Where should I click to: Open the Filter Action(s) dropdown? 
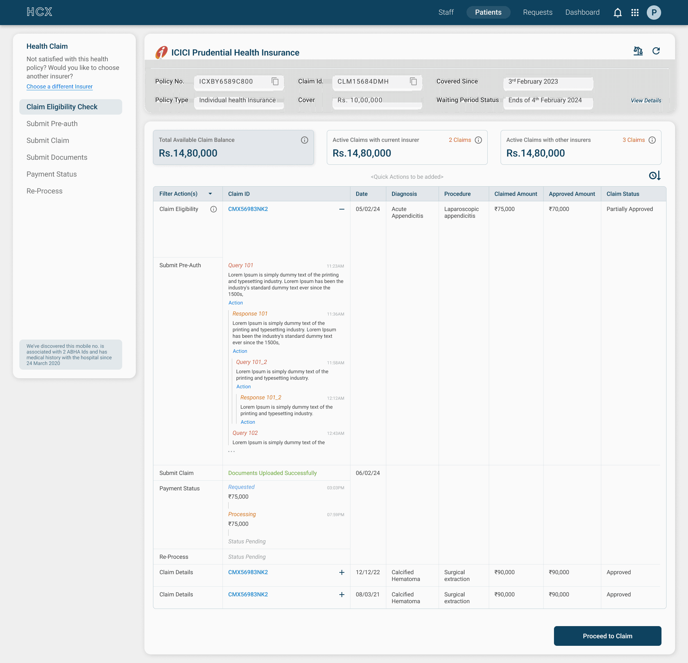[210, 194]
